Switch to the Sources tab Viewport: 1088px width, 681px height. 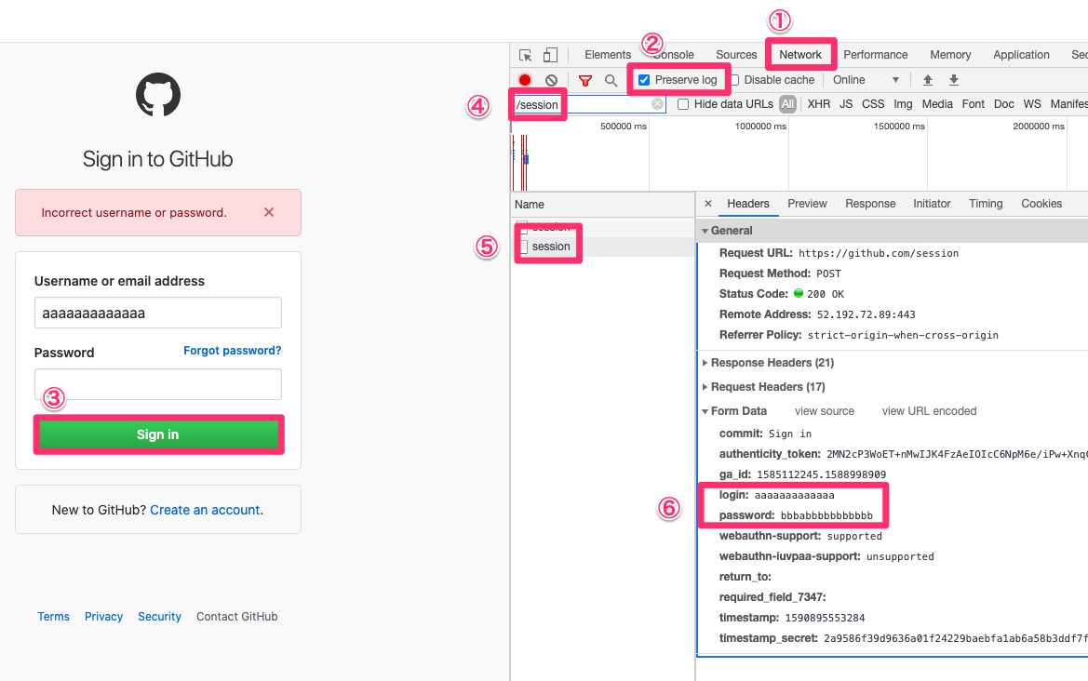click(x=736, y=55)
